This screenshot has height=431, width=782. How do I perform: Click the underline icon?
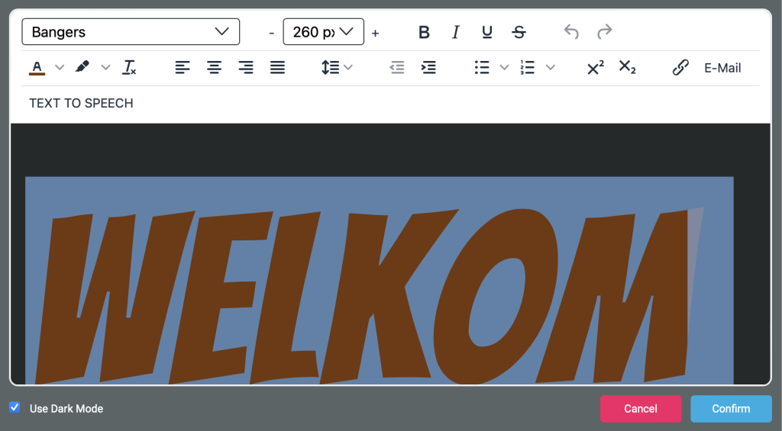(487, 32)
